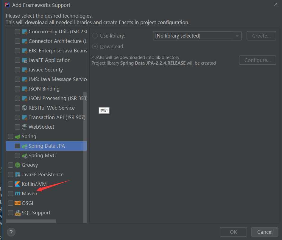Click the Configure... button

click(x=257, y=60)
